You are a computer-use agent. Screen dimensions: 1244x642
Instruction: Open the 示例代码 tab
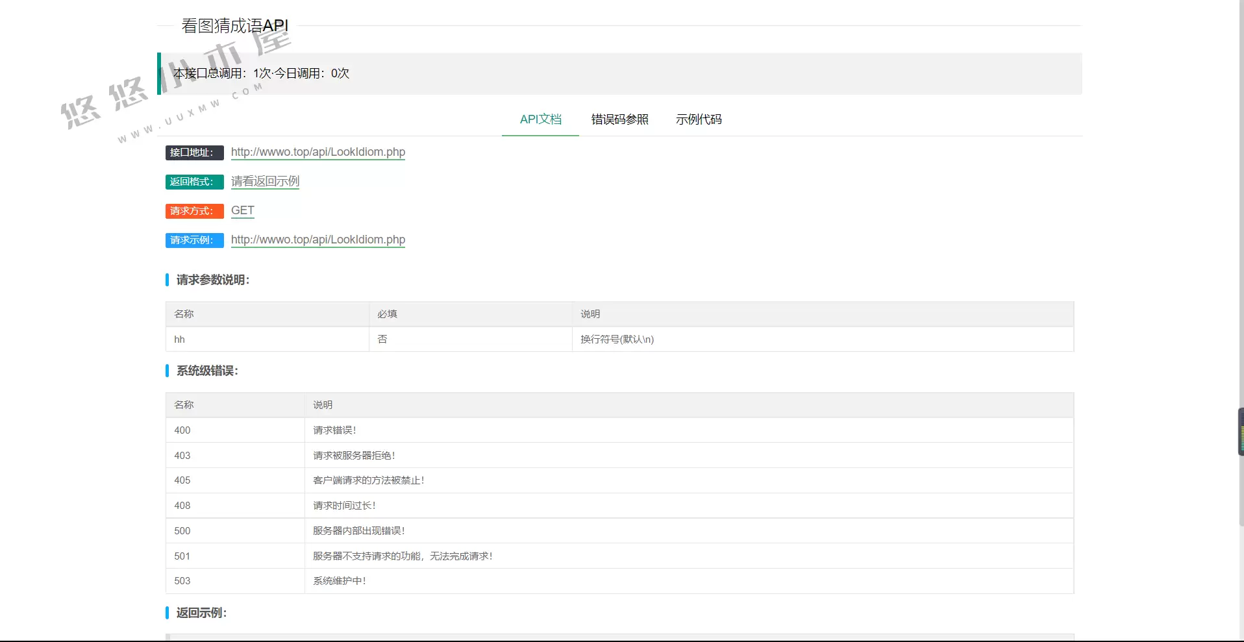(x=699, y=119)
